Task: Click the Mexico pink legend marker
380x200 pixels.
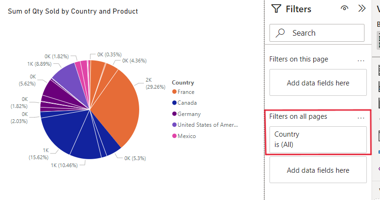Action: (x=174, y=136)
